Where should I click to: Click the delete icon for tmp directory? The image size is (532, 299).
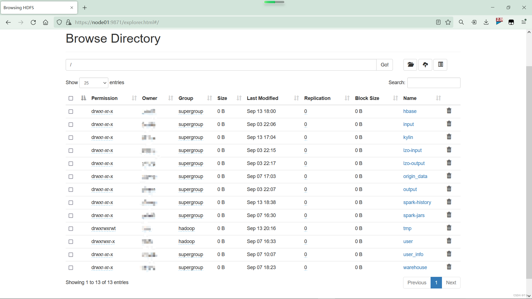coord(449,228)
